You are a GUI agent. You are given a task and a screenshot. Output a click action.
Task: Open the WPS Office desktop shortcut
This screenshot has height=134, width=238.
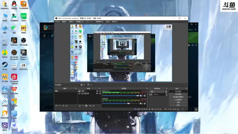pos(14,90)
